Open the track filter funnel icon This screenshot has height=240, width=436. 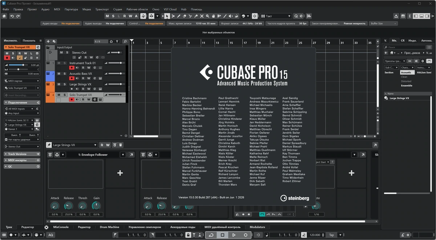[117, 42]
